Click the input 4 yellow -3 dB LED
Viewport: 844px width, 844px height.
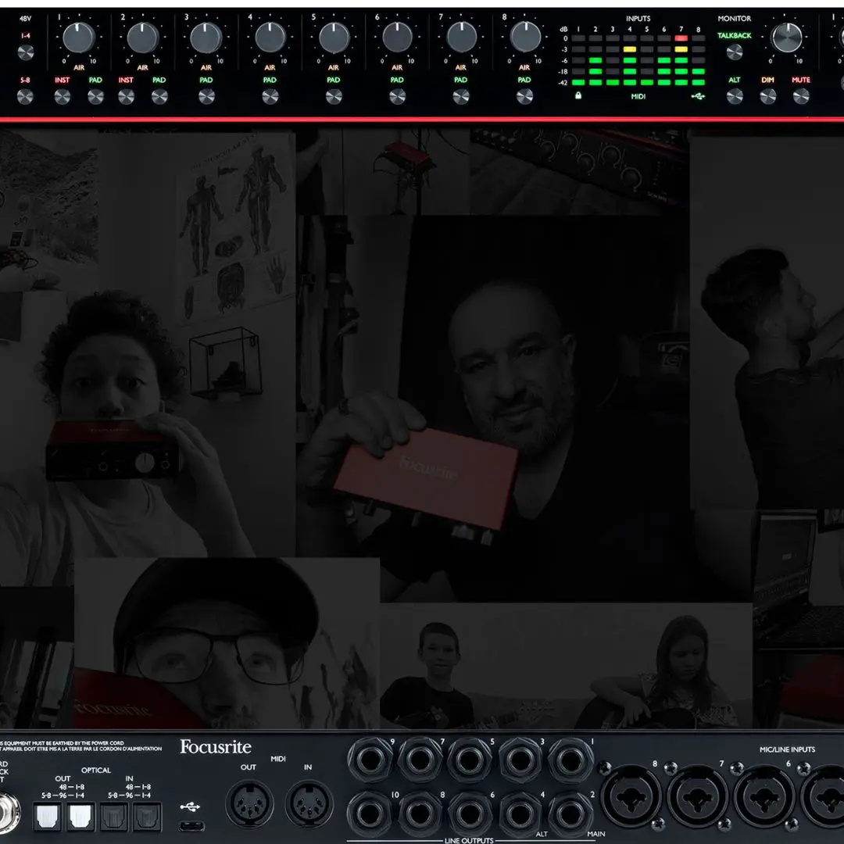630,49
